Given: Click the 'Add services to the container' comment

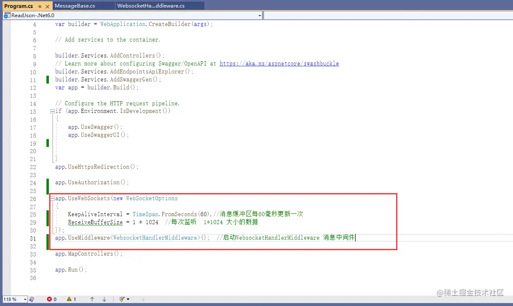Looking at the screenshot, I should tap(108, 40).
